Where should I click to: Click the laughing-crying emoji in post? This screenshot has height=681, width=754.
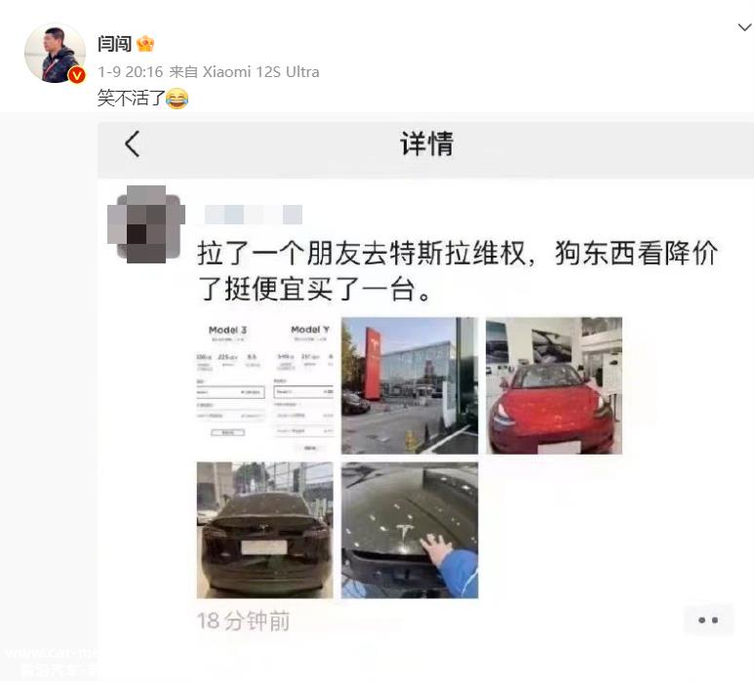177,99
